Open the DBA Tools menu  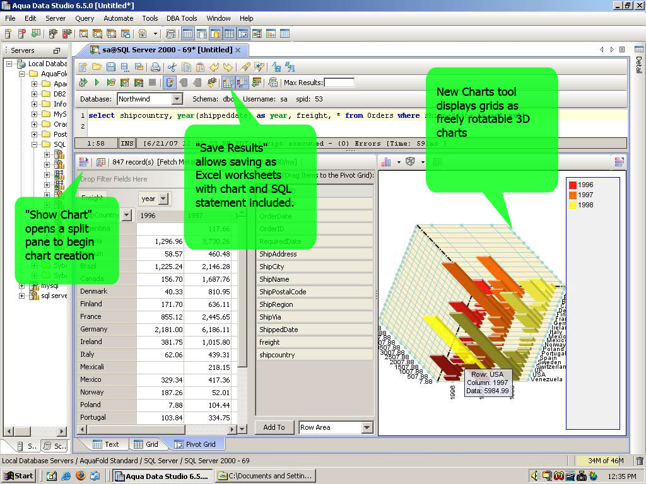182,18
